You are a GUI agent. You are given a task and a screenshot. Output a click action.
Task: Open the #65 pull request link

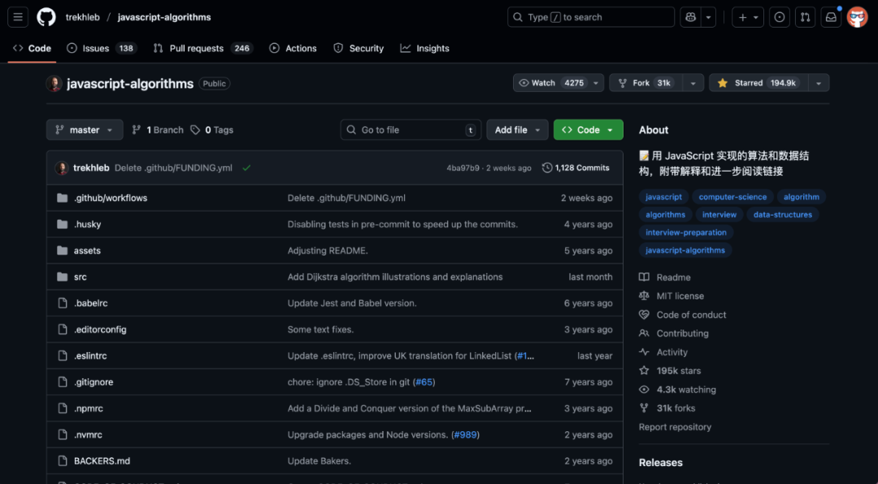[x=424, y=382]
